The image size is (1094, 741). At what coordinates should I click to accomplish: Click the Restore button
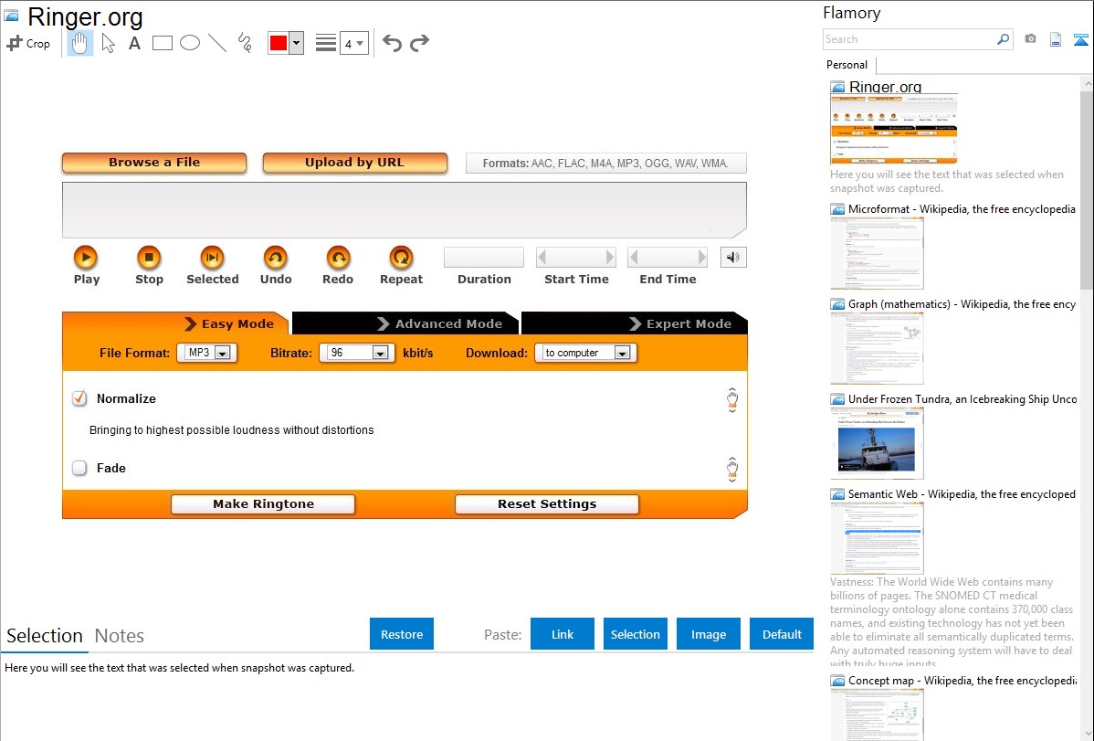pos(402,634)
